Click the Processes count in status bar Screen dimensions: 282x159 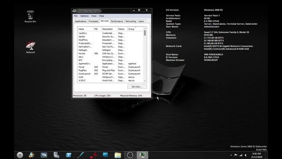(79, 95)
